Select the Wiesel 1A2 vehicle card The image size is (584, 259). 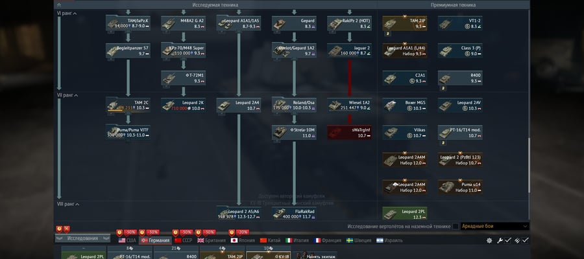[349, 105]
